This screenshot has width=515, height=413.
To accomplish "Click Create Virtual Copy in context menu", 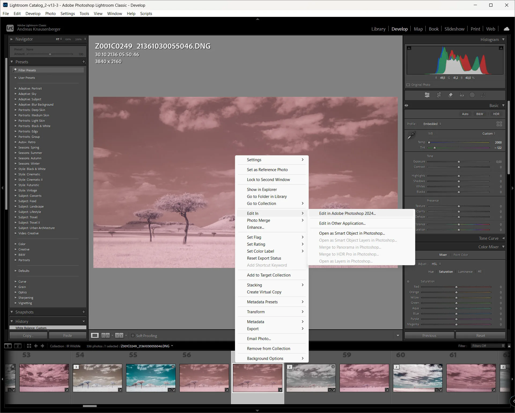I will coord(264,292).
